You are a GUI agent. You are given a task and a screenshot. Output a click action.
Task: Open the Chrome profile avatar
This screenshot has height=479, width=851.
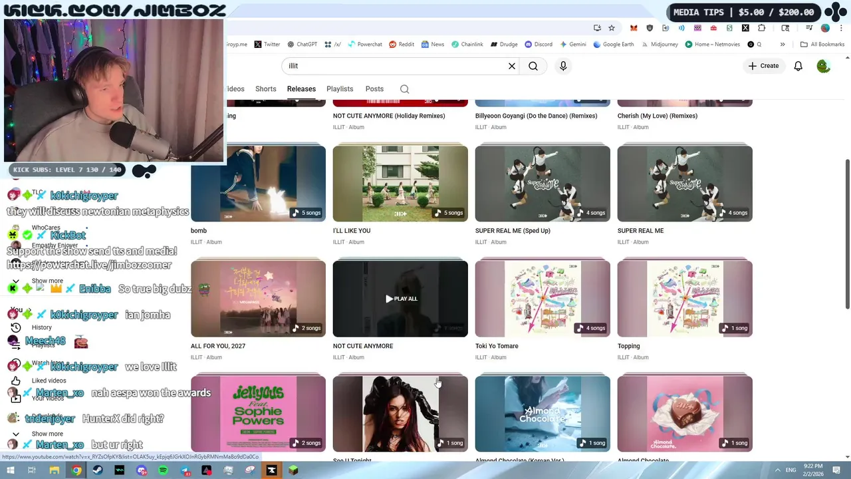[825, 28]
